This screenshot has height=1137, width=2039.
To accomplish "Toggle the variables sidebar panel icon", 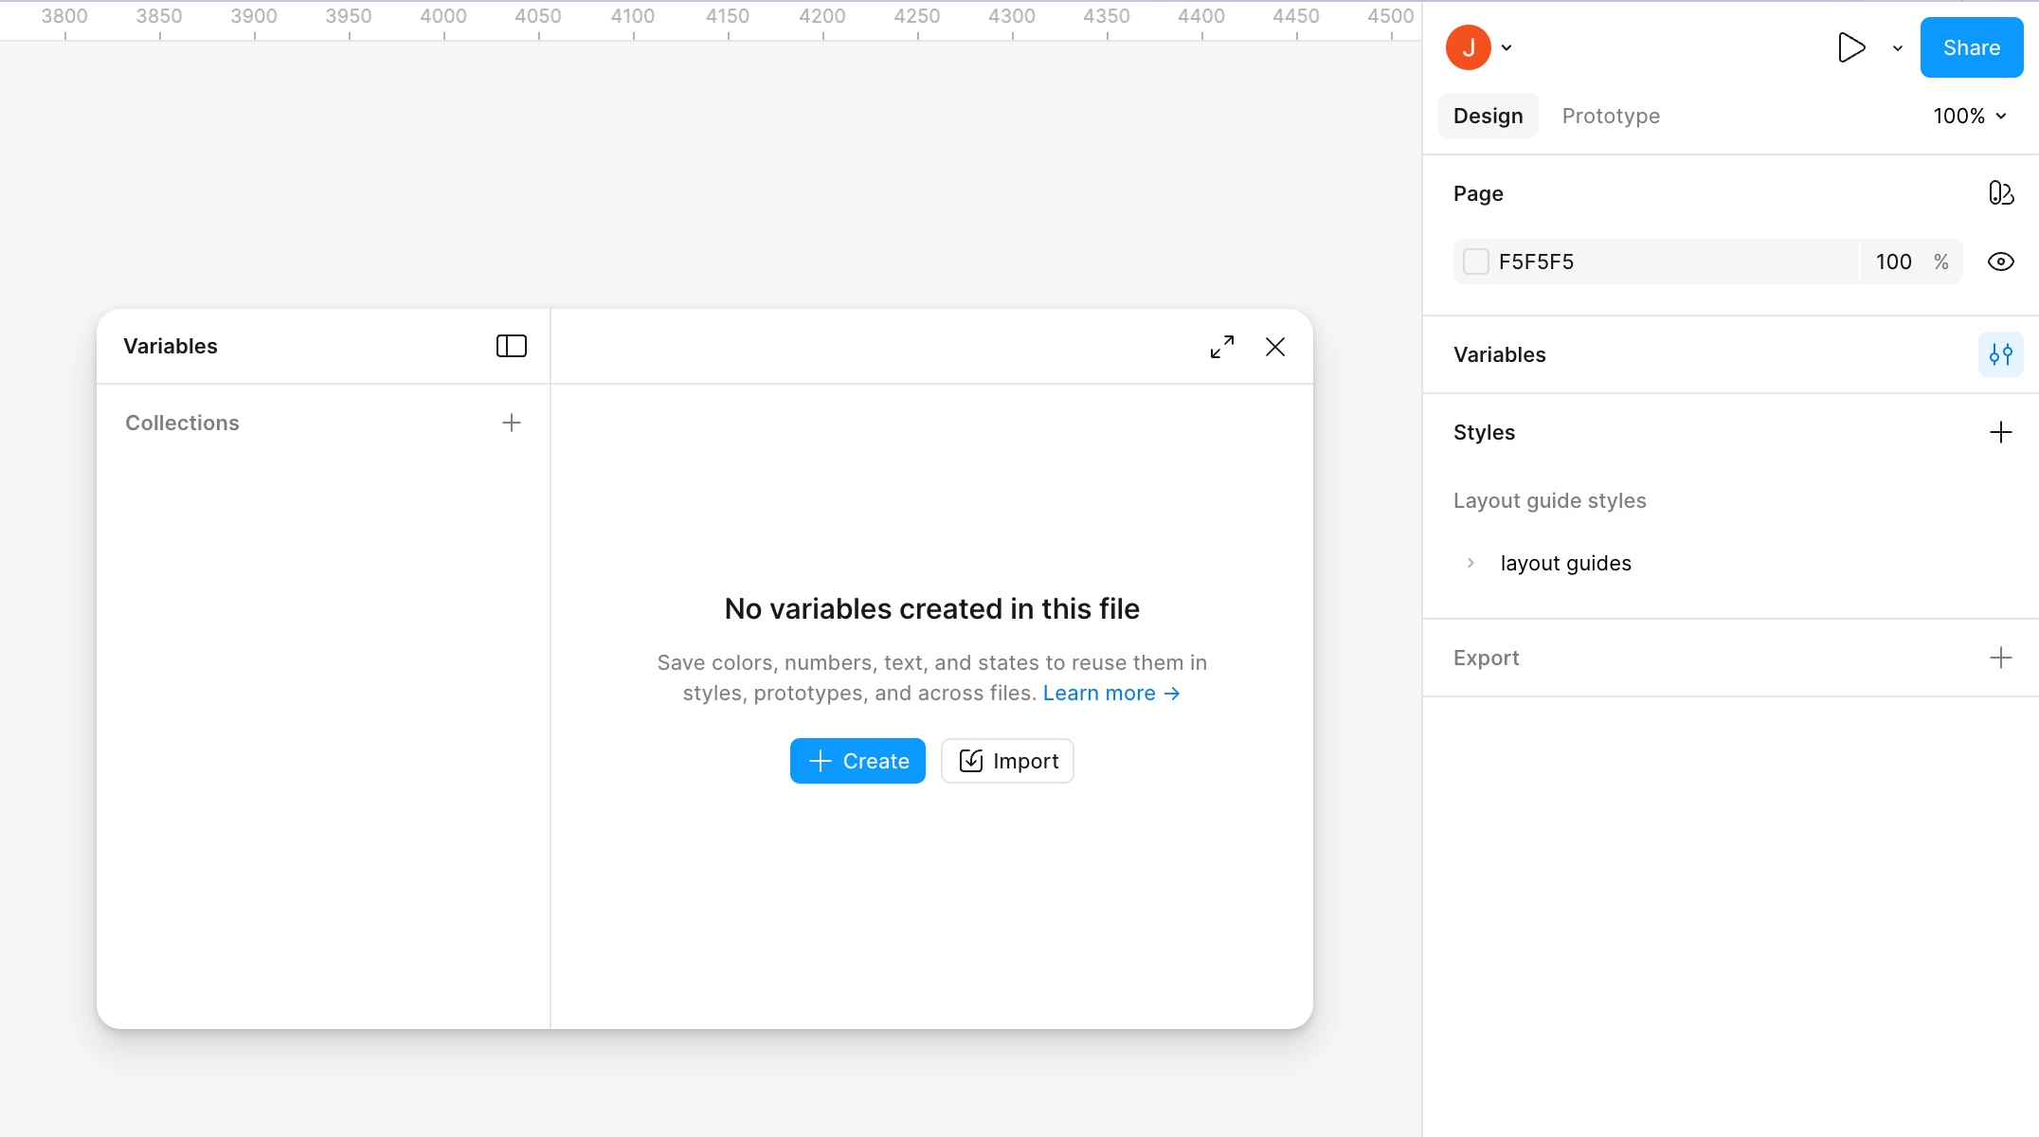I will click(x=512, y=346).
